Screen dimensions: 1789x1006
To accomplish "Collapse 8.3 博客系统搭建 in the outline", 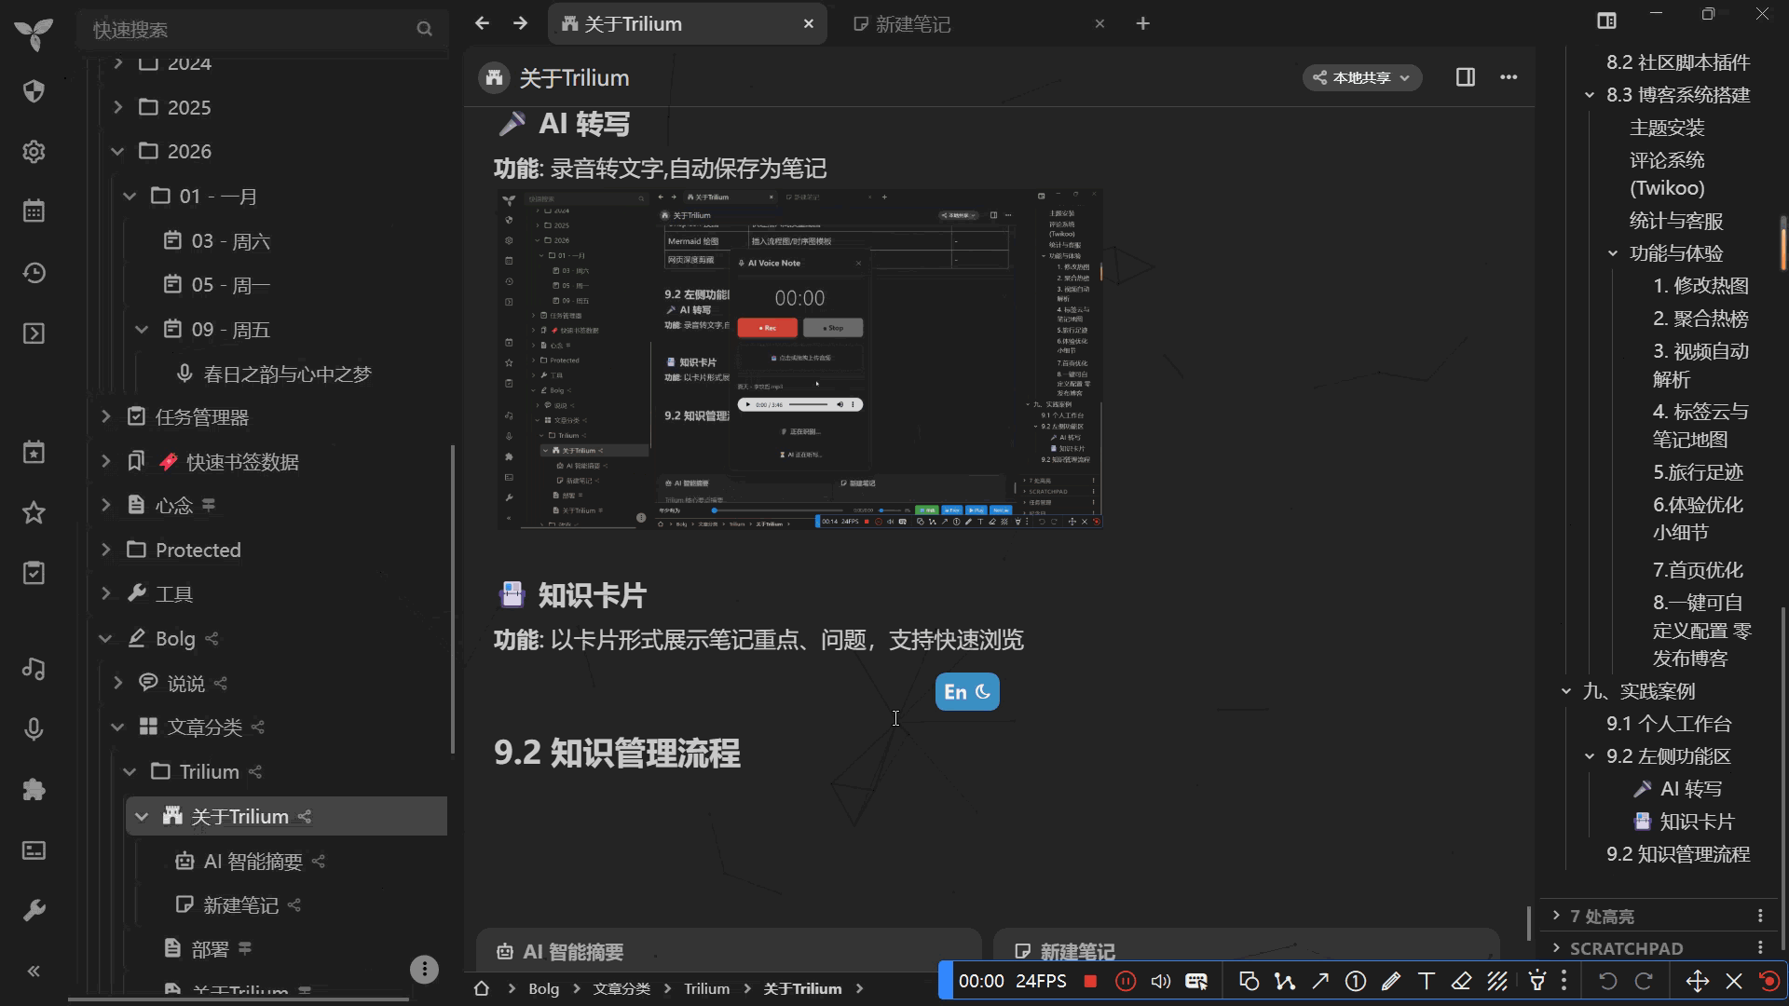I will tap(1590, 95).
